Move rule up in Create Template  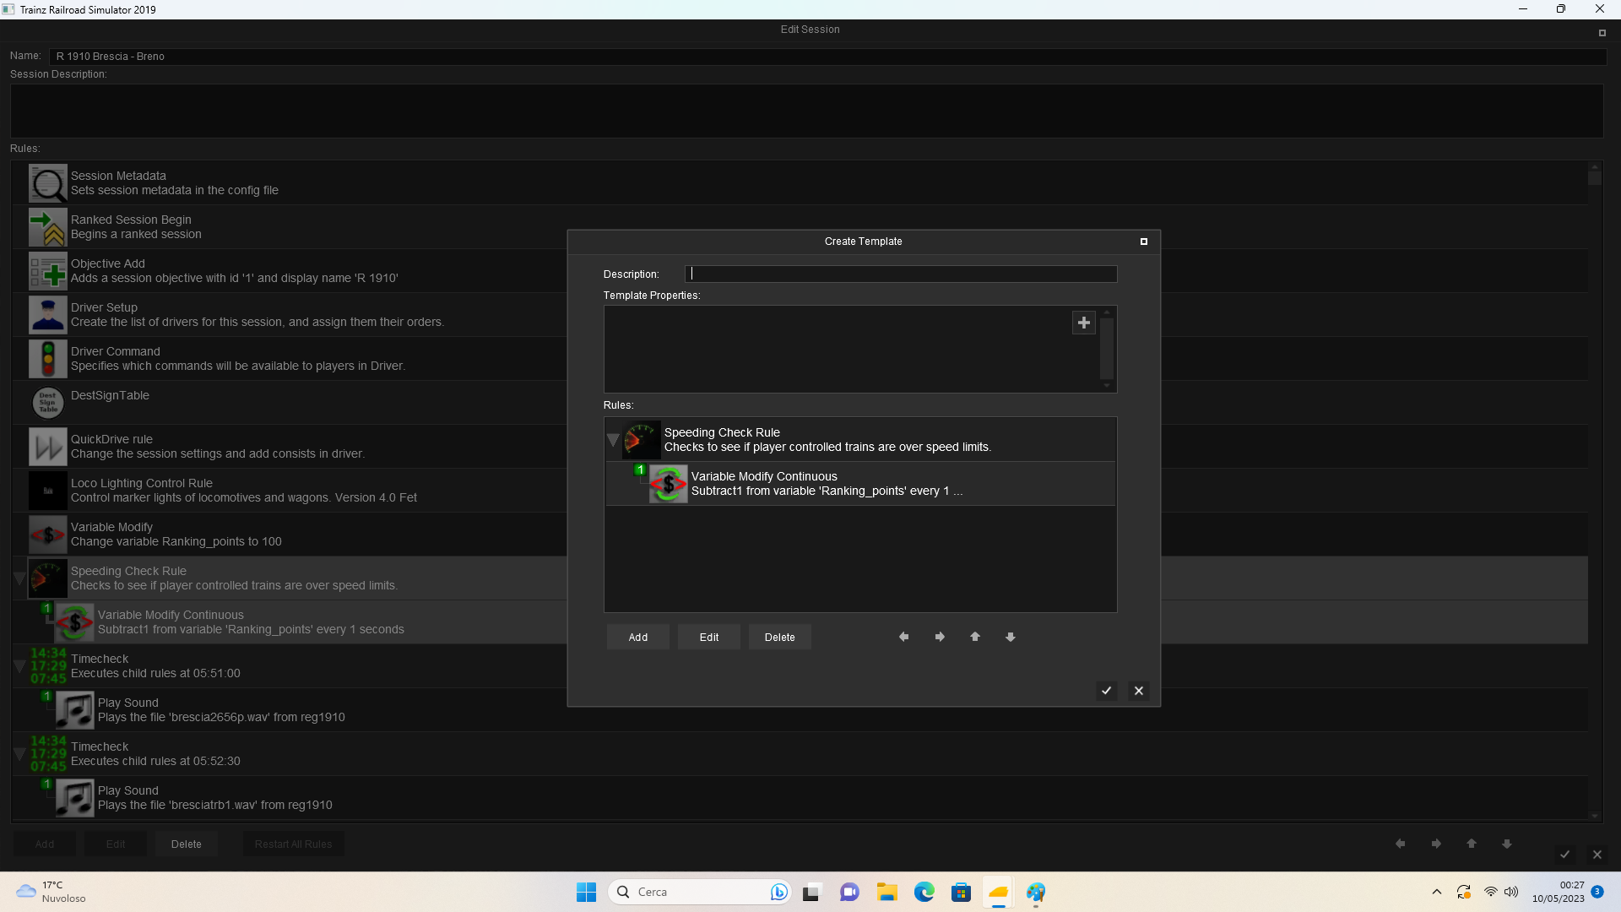click(975, 637)
